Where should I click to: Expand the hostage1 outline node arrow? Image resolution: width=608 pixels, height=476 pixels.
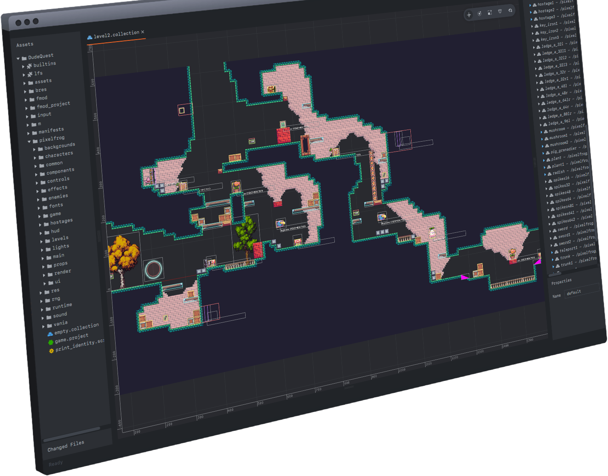[x=530, y=5]
